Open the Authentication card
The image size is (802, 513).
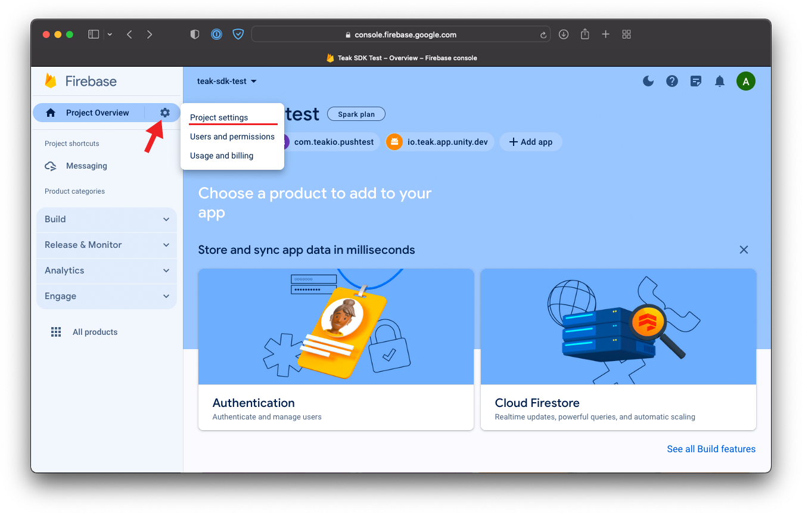point(336,349)
